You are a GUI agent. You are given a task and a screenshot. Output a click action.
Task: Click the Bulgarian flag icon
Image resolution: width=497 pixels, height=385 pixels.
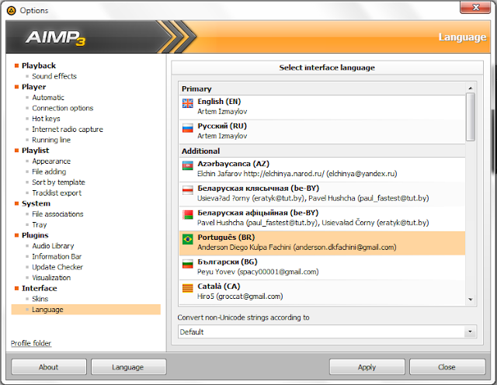[x=188, y=264]
